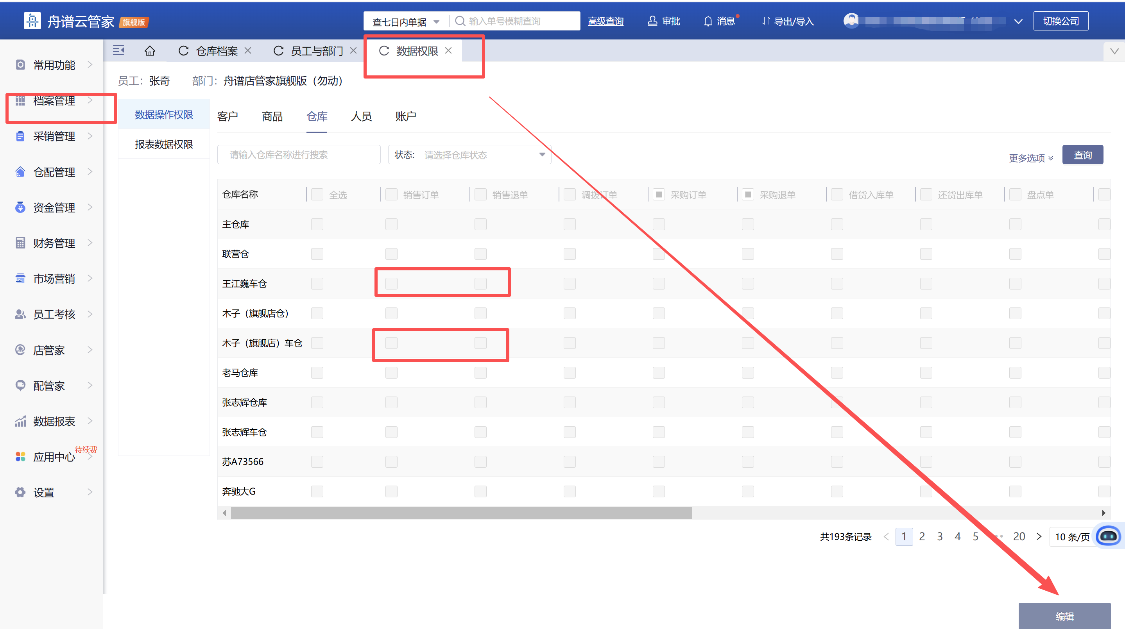Viewport: 1125px width, 629px height.
Task: Open 消息 notifications bell
Action: pyautogui.click(x=720, y=21)
